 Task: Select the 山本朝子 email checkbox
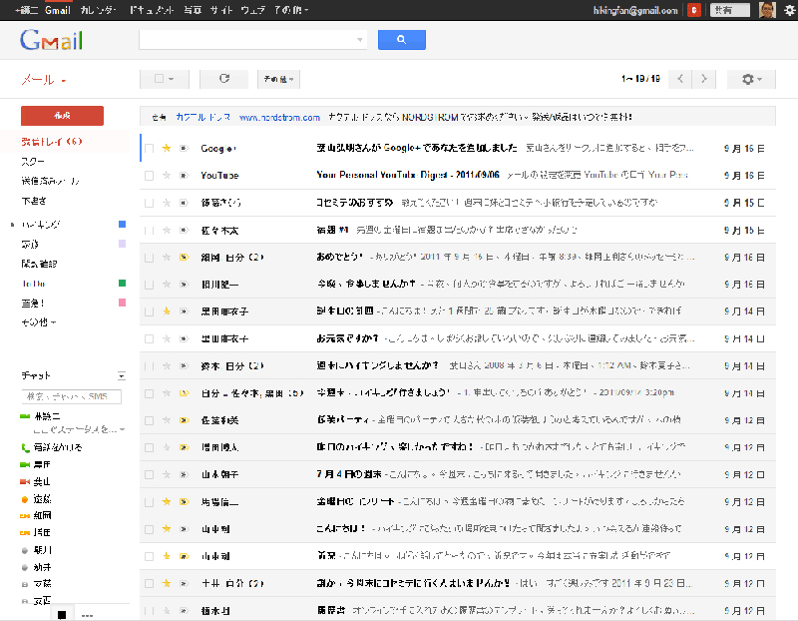(150, 474)
